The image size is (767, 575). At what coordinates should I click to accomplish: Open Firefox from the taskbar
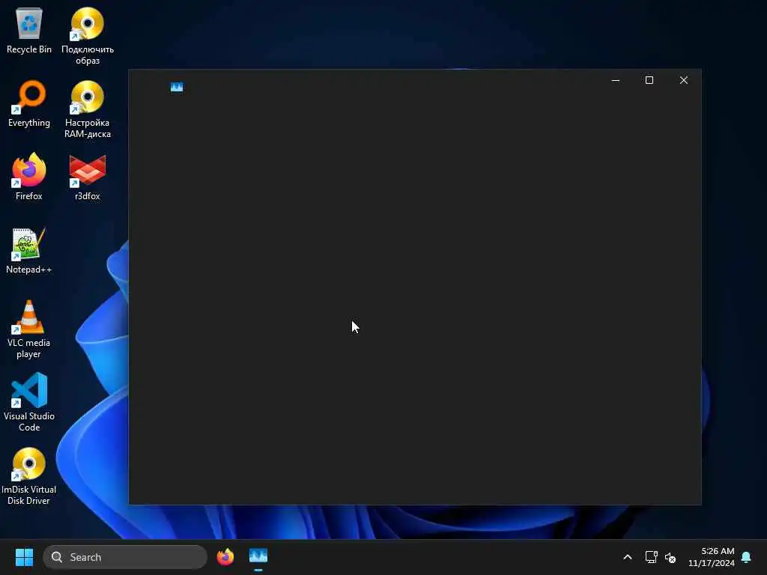225,557
